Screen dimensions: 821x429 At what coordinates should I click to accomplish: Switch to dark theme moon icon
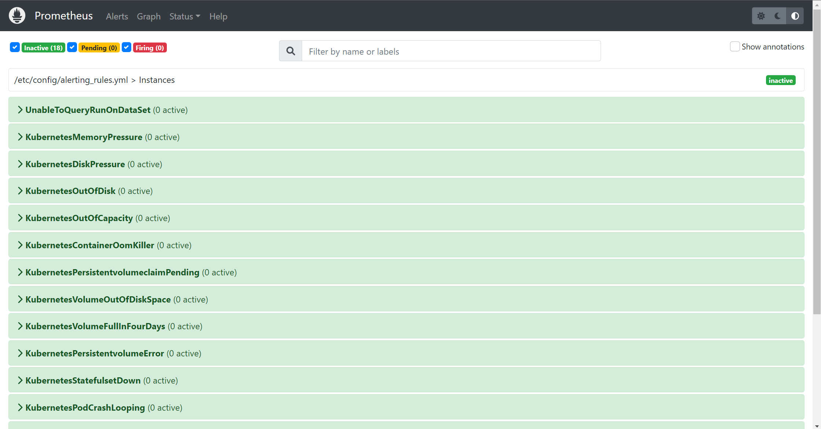(x=778, y=16)
